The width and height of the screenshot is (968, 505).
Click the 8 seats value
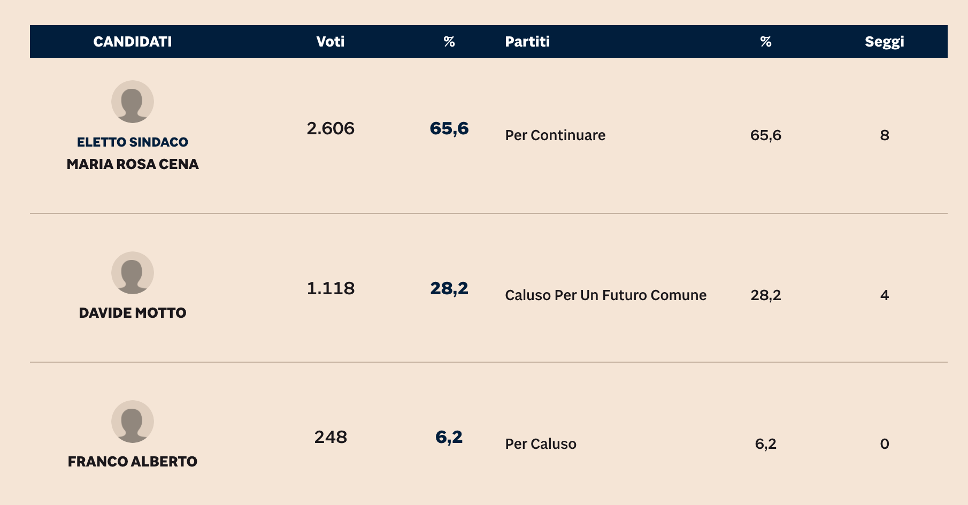pyautogui.click(x=885, y=135)
